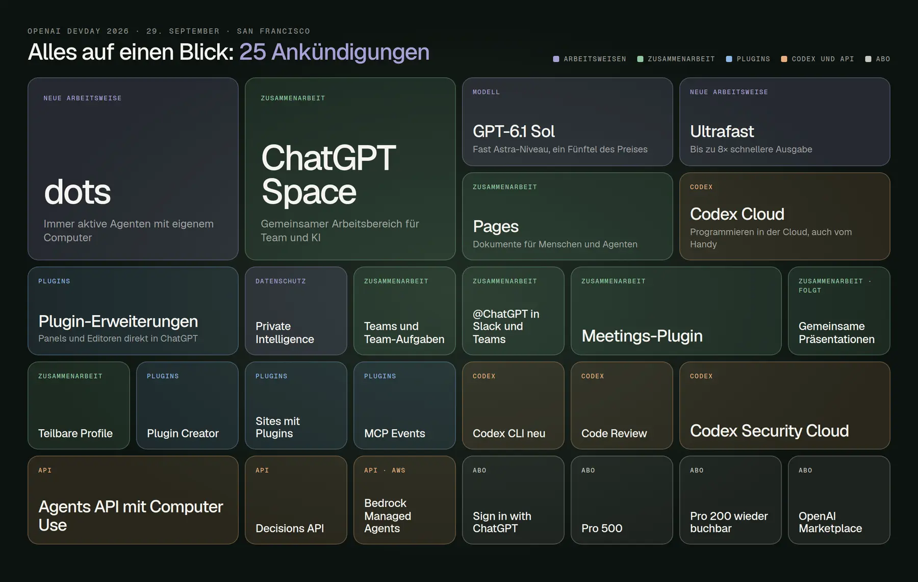The height and width of the screenshot is (582, 918).
Task: Open the Decisions API card
Action: tap(296, 500)
